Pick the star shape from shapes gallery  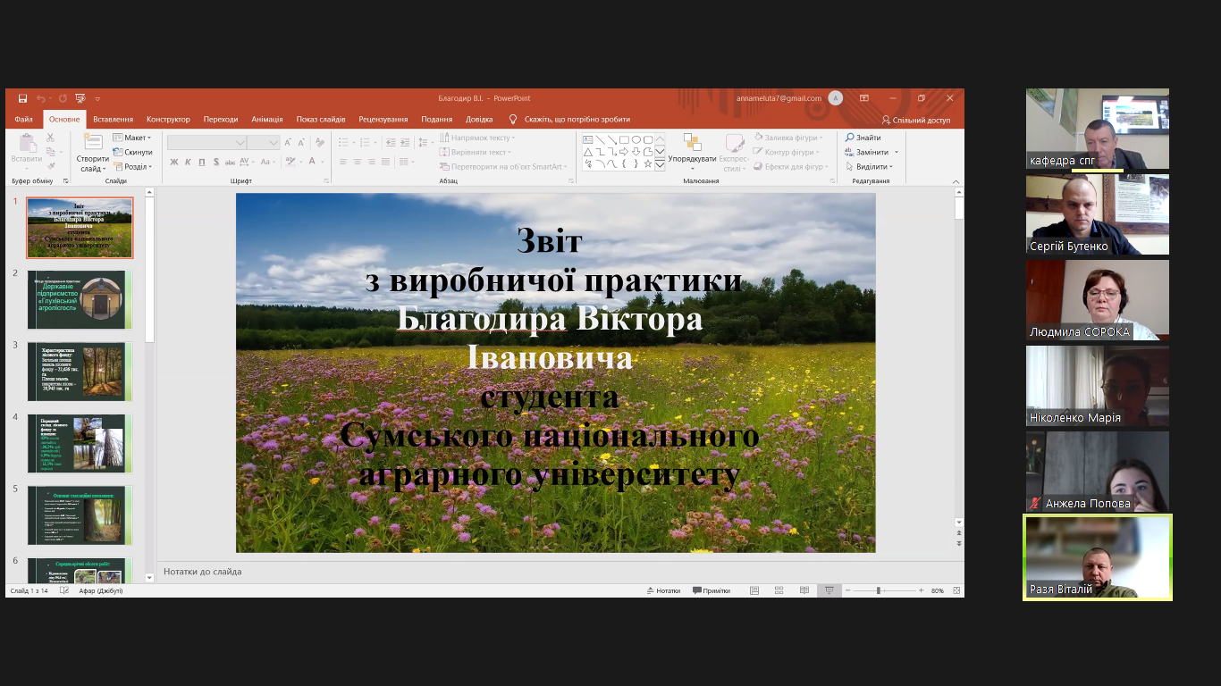pos(648,164)
